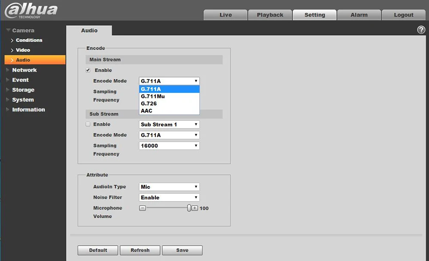Click the Microphone Volume slider track
Image resolution: width=429 pixels, height=261 pixels.
(x=166, y=208)
